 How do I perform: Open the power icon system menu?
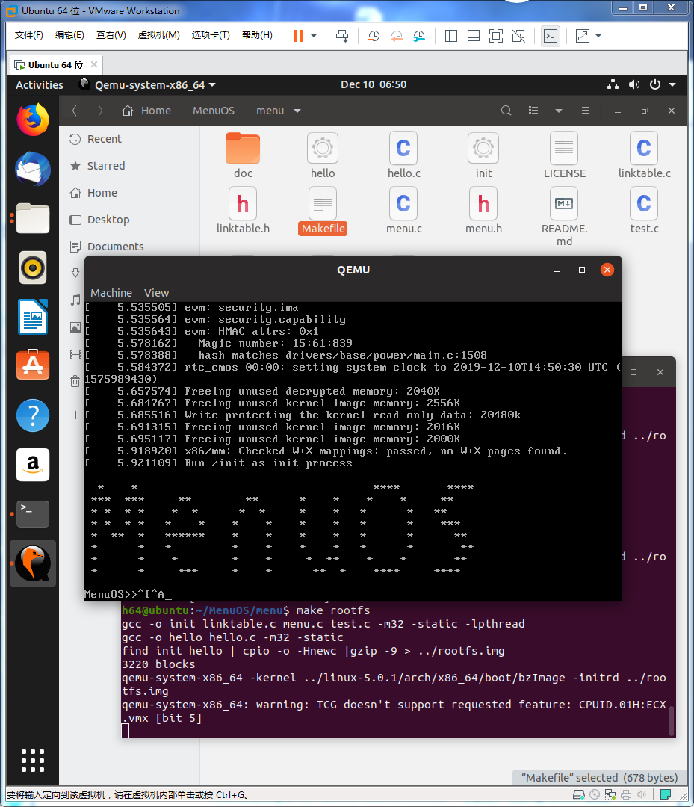655,84
